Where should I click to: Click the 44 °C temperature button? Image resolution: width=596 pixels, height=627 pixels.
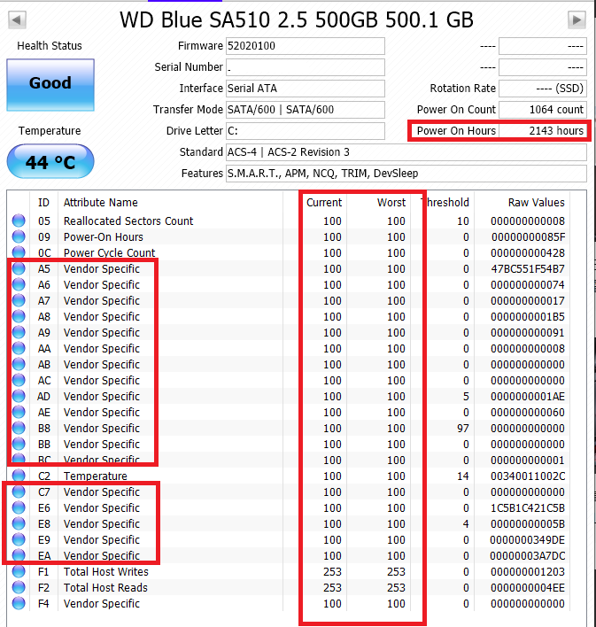click(50, 162)
